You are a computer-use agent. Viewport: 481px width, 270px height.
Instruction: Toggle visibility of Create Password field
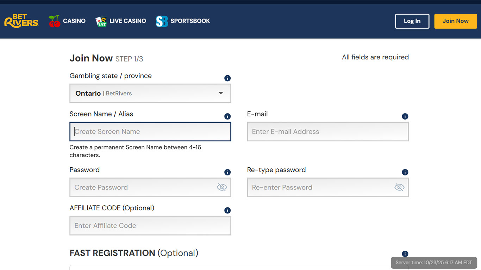[222, 187]
